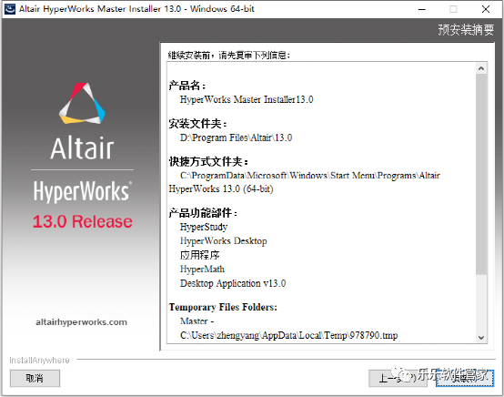Click the '应用程序' component line

(x=199, y=255)
